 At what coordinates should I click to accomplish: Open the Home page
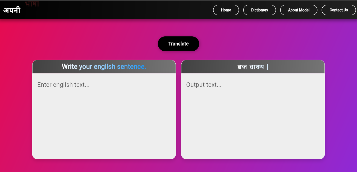tap(226, 10)
